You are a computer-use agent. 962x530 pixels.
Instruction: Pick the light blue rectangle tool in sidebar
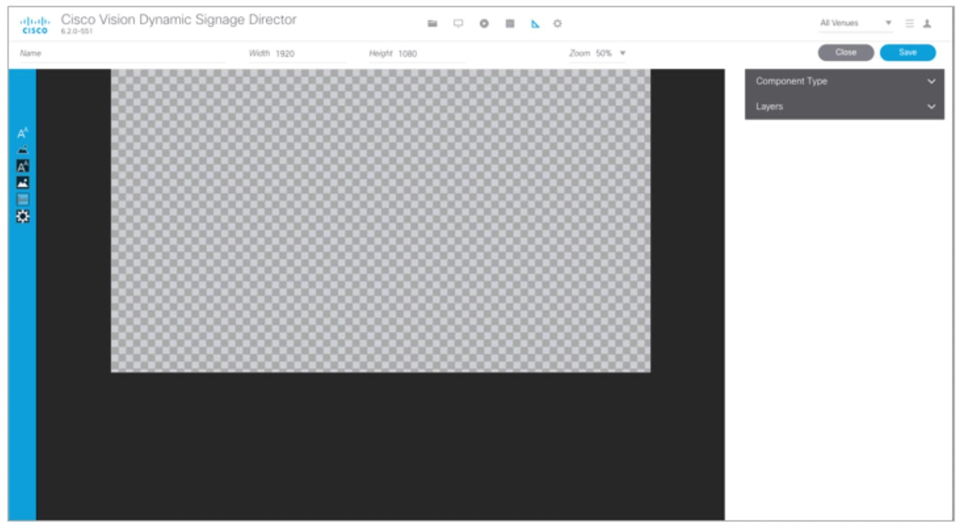tap(23, 199)
